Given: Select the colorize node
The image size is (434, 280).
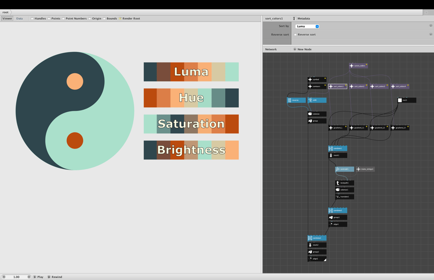Looking at the screenshot, I should (x=317, y=114).
